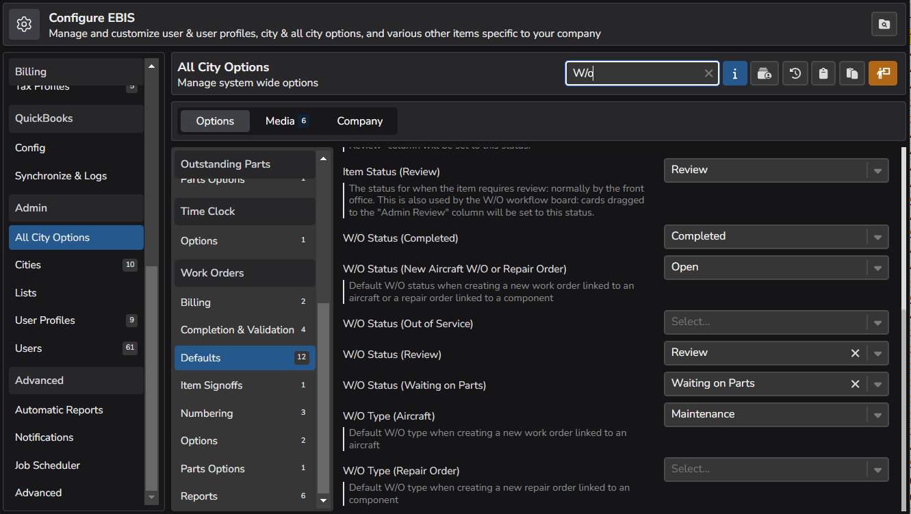
Task: Click the Configure EBIS settings gear icon
Action: [24, 24]
